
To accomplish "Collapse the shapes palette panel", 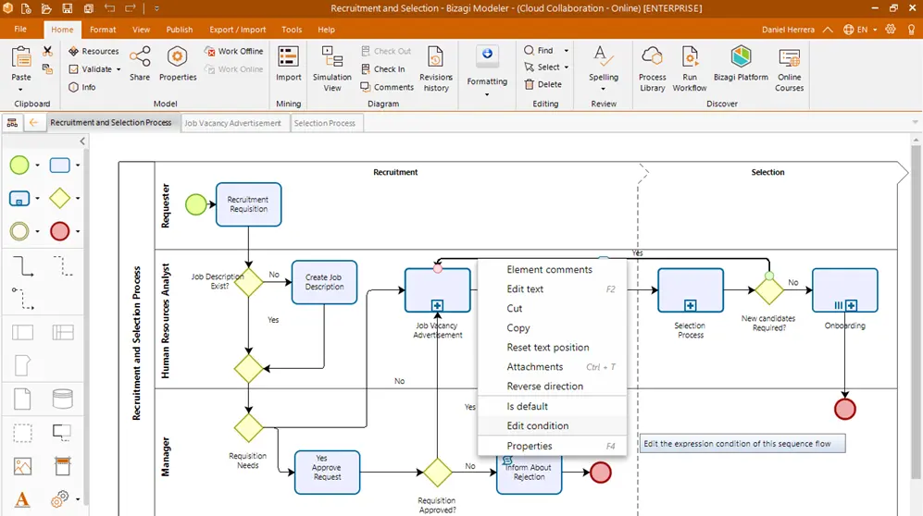I will 82,141.
